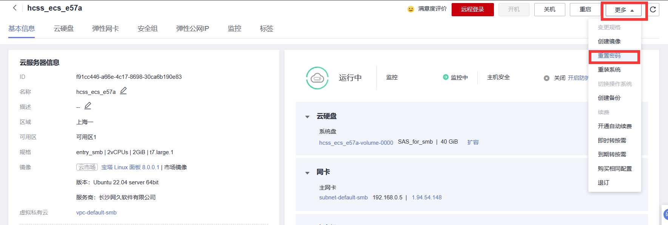668x225 pixels.
Task: Select 即时转按需 in the menu
Action: coord(612,140)
